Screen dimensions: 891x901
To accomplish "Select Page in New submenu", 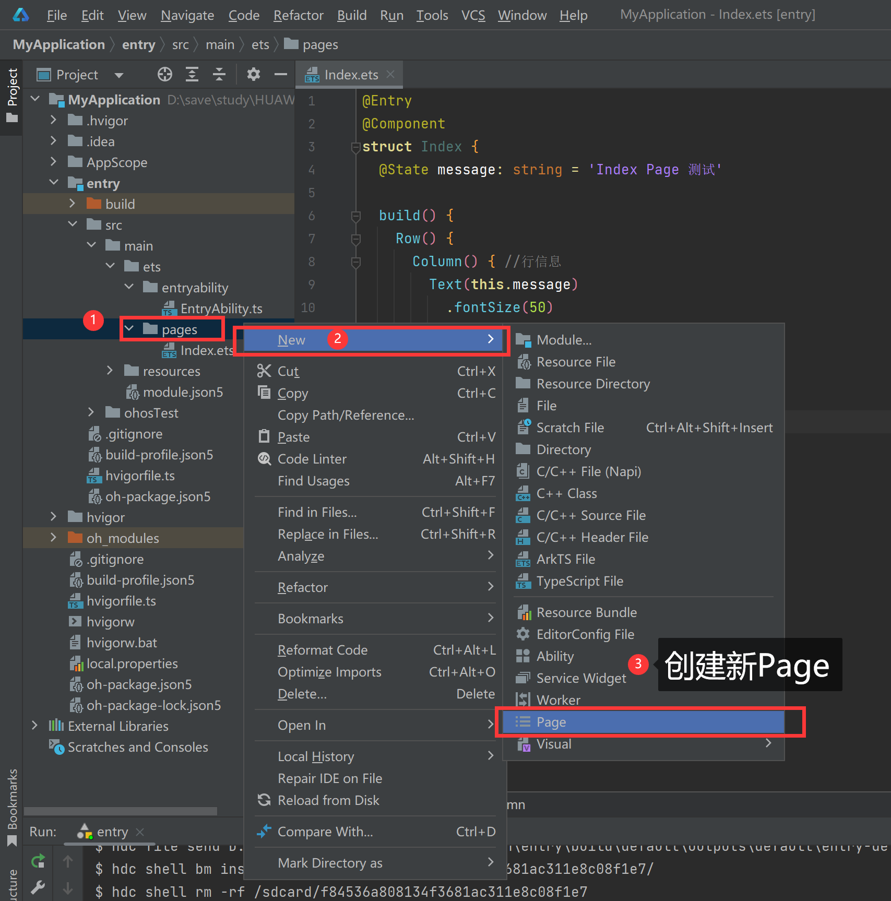I will click(643, 722).
